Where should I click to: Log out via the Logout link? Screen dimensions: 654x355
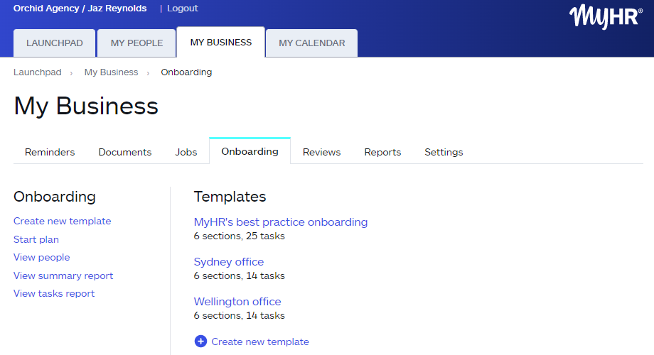tap(183, 9)
